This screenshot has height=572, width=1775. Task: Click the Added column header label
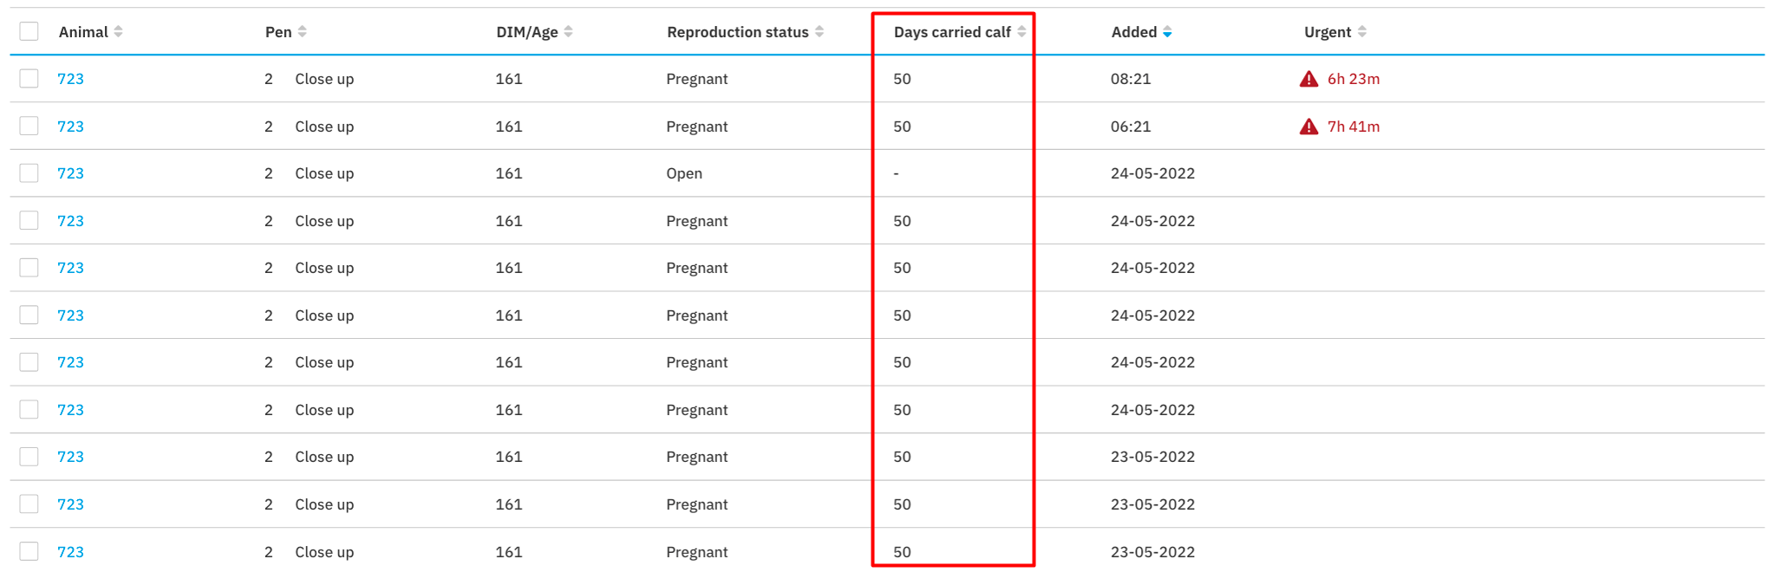pos(1134,32)
